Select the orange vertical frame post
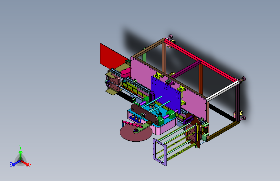The width and height of the screenshot is (280, 181). [201, 78]
